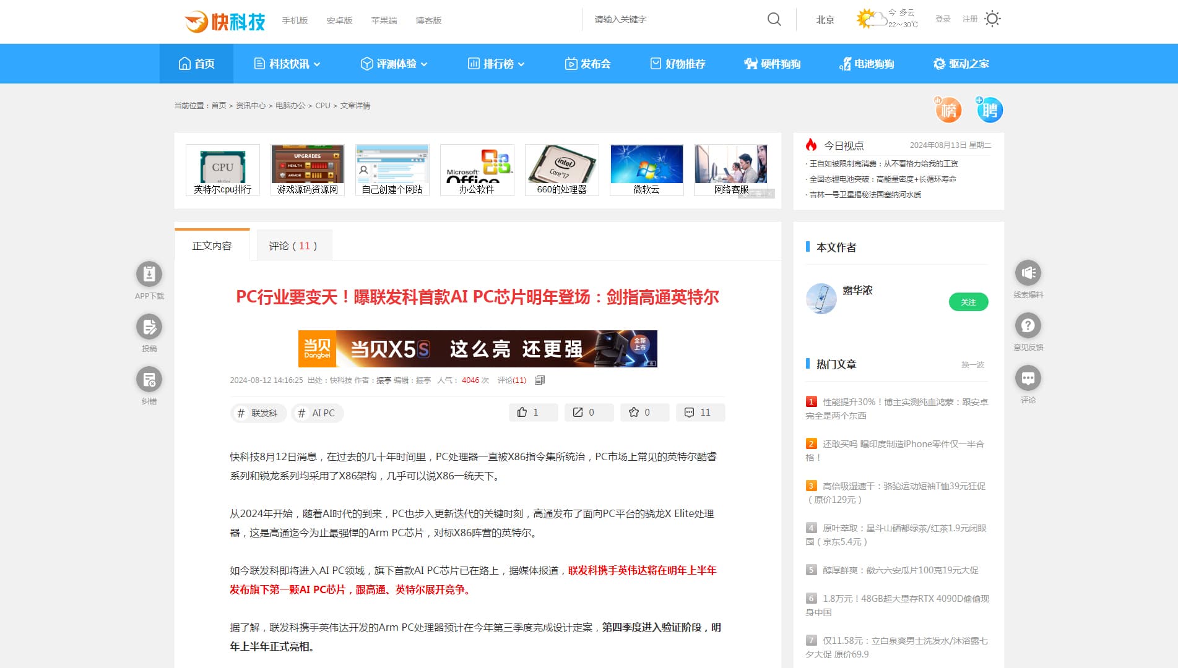Focus the 请输入关键字 search field
This screenshot has height=668, width=1178.
coord(675,19)
